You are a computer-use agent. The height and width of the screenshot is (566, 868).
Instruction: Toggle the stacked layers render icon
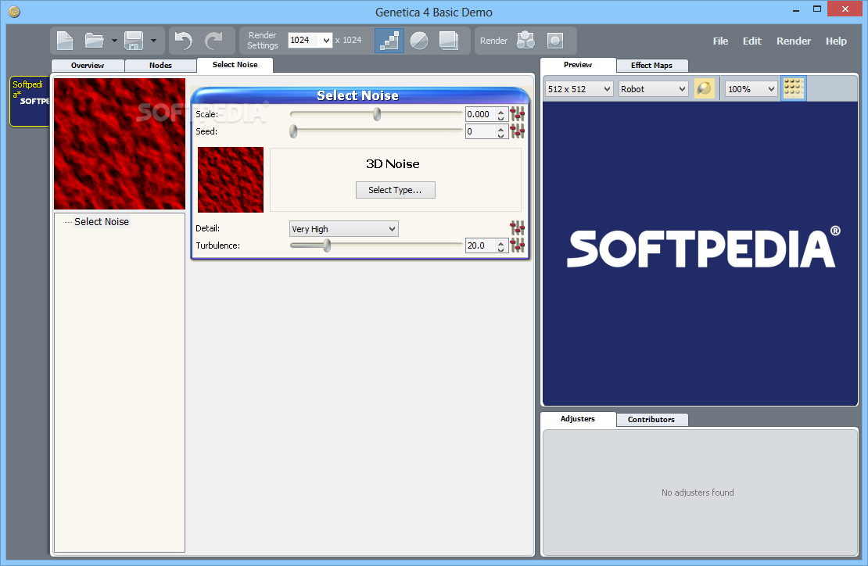(448, 41)
